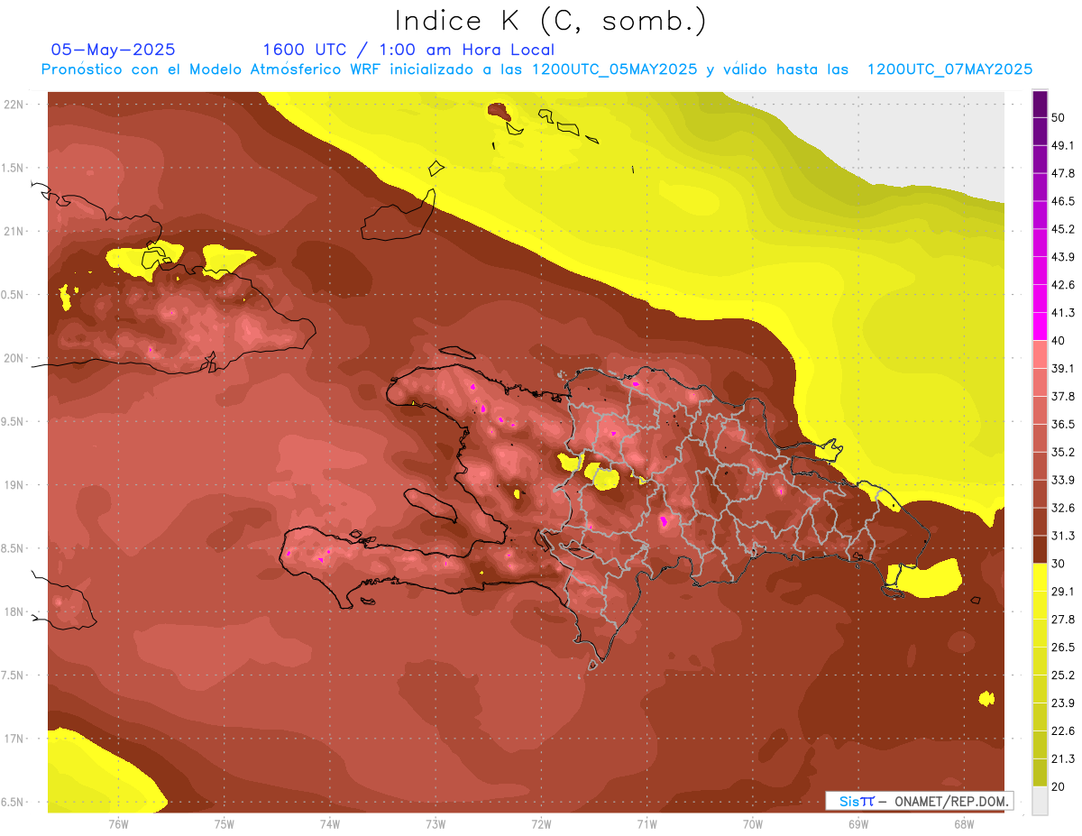Click the '39.1' legend value
The image size is (1082, 836).
(1062, 369)
